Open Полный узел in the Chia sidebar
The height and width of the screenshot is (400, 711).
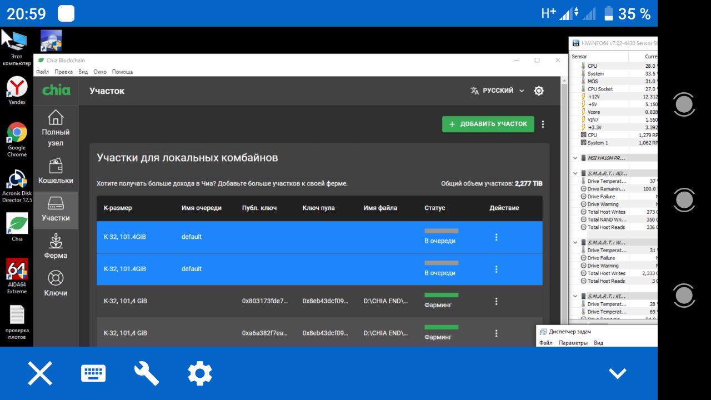click(56, 128)
